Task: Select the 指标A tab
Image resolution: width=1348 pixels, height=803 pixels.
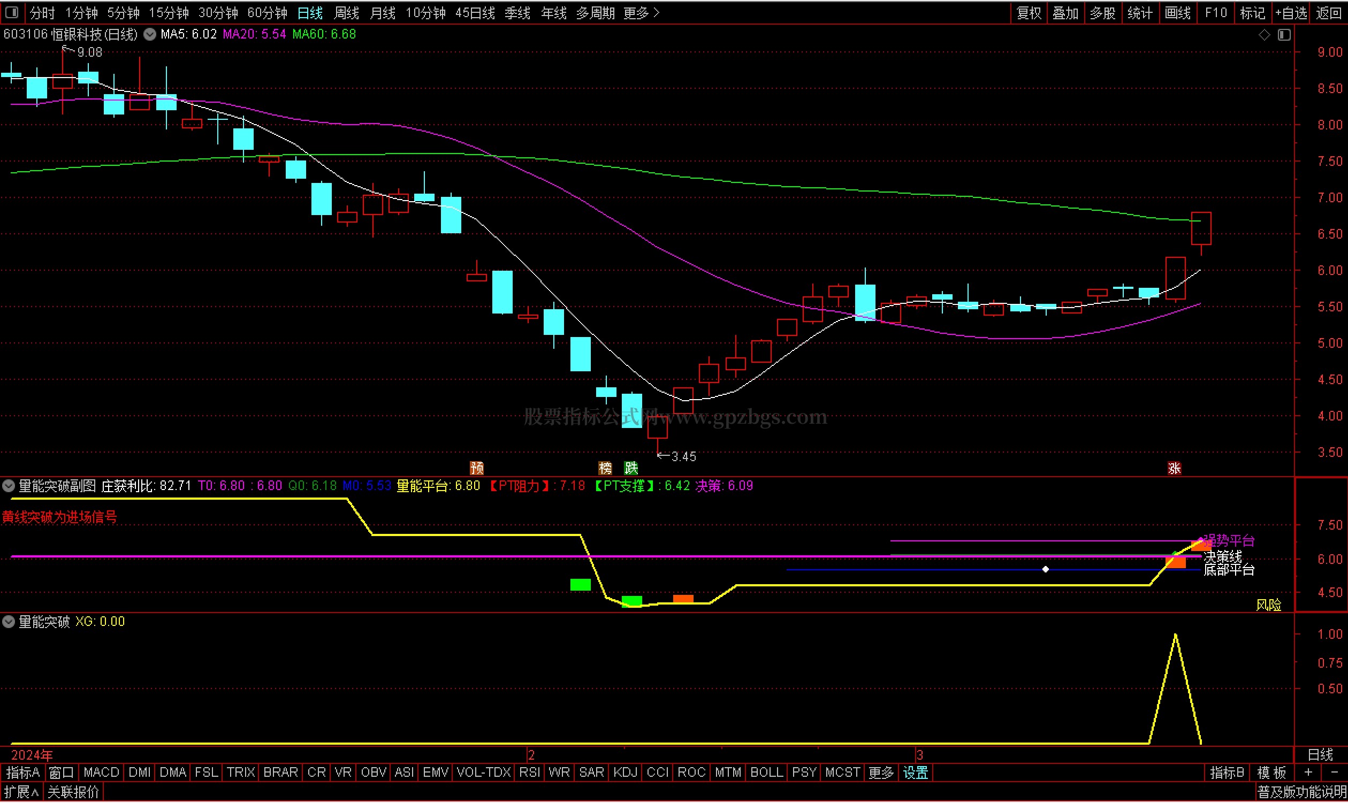Action: pyautogui.click(x=22, y=773)
